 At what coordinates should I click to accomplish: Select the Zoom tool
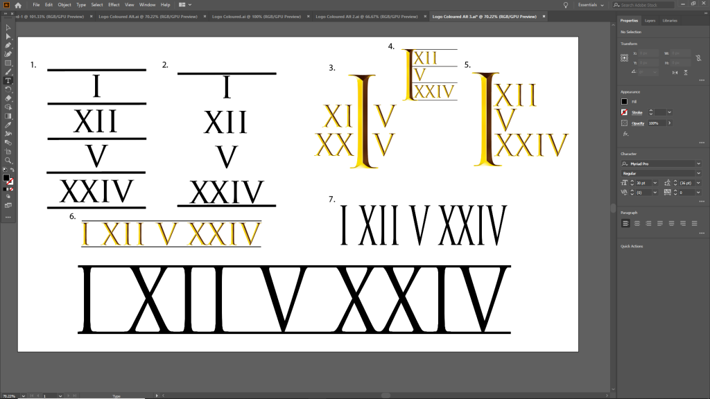tap(8, 160)
